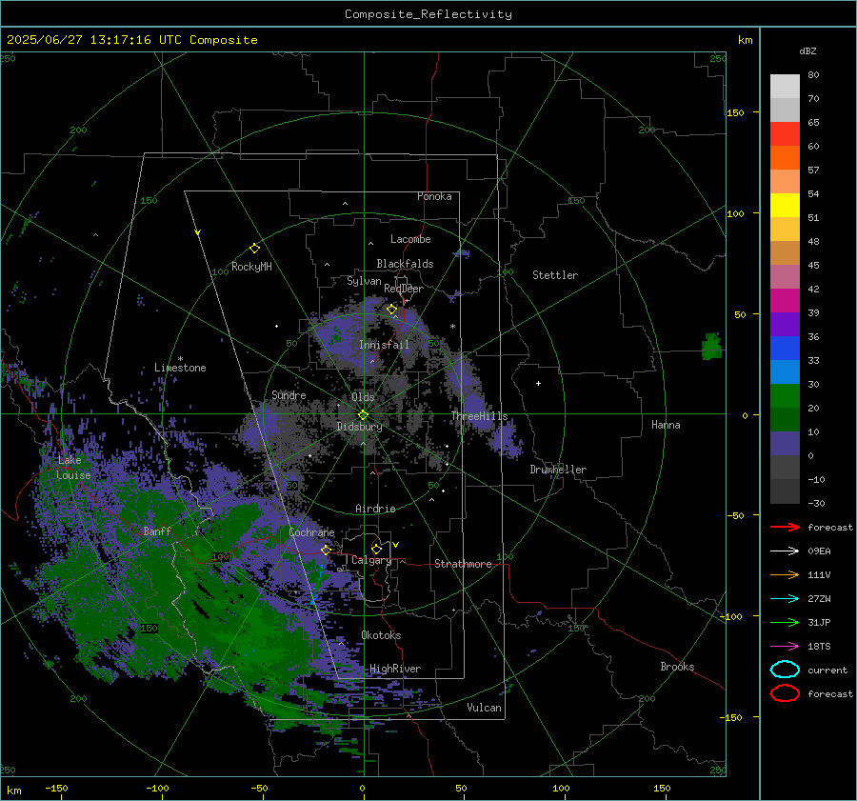Select the Didsbury label
The image size is (857, 801).
(360, 427)
